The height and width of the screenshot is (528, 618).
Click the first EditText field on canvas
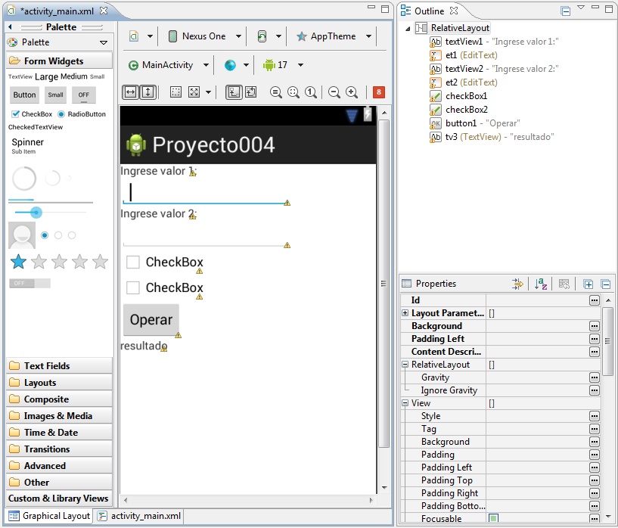pyautogui.click(x=205, y=192)
